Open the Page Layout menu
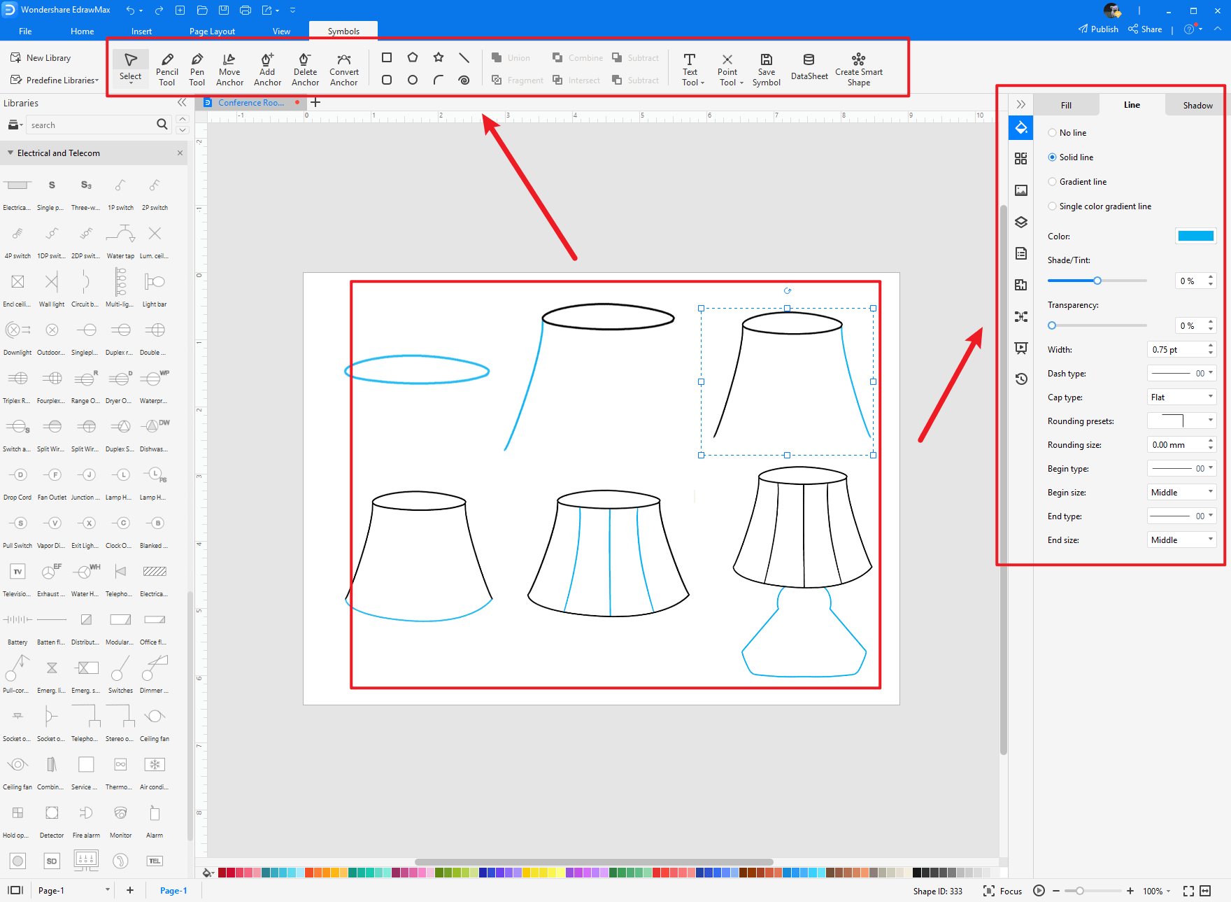 coord(212,31)
